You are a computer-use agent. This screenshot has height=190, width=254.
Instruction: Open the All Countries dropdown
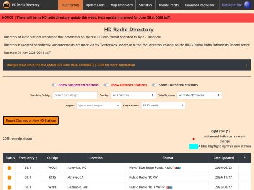(134, 95)
